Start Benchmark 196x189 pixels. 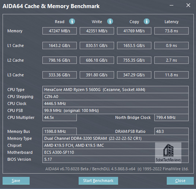coord(98,181)
